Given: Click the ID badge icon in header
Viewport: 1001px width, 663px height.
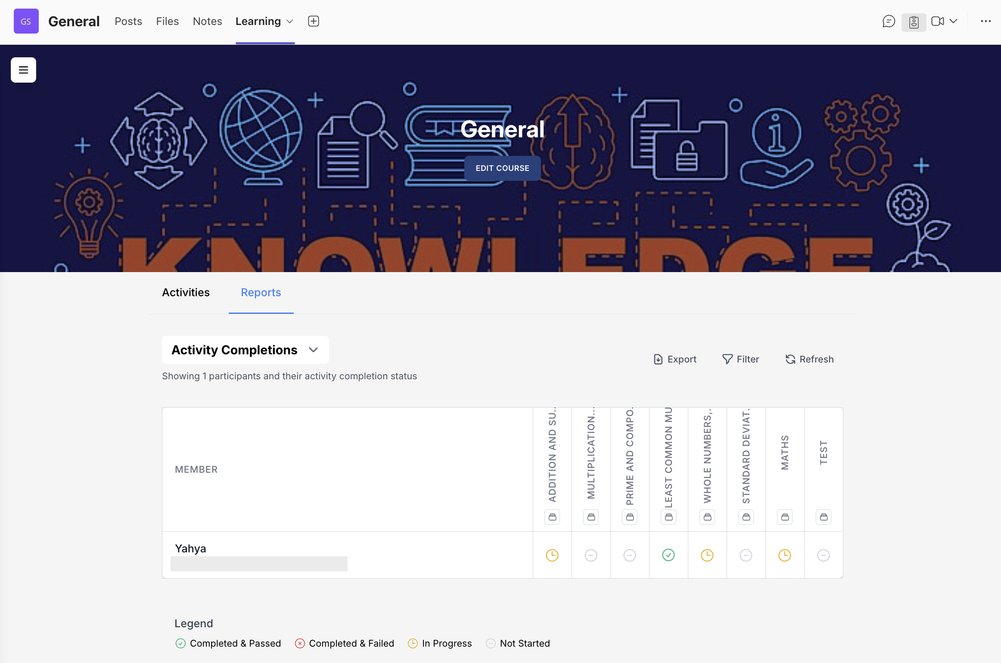Looking at the screenshot, I should tap(914, 22).
